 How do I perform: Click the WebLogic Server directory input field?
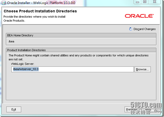click(x=73, y=69)
